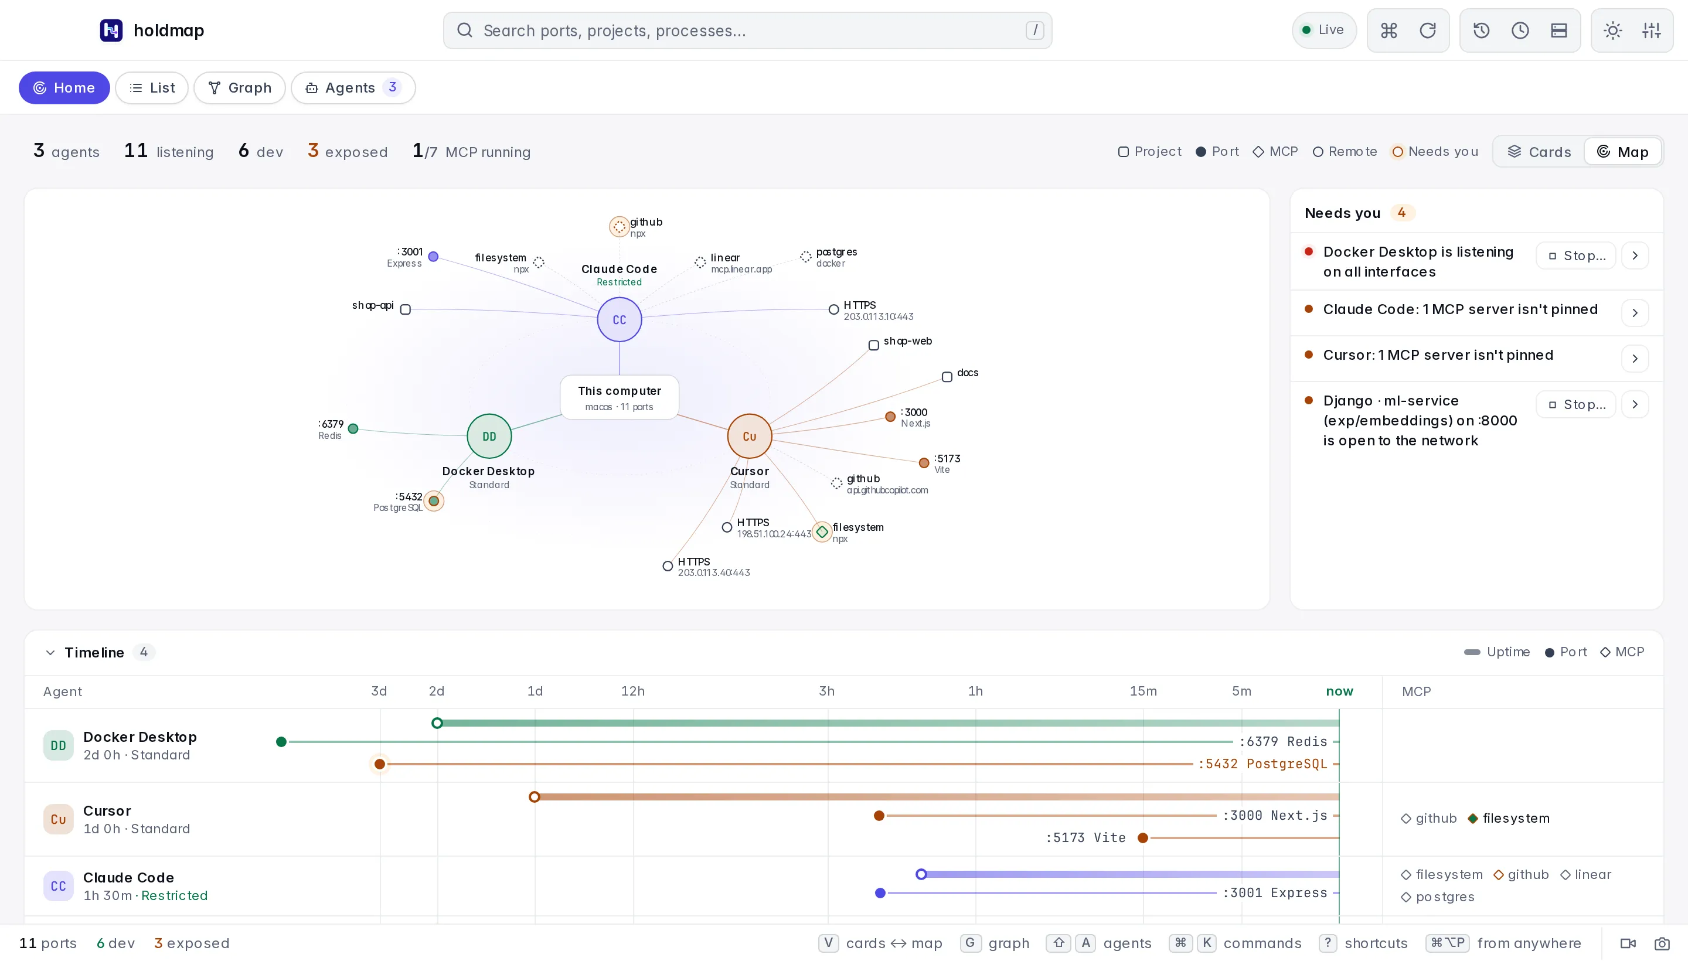Open the Graph tab

(240, 88)
